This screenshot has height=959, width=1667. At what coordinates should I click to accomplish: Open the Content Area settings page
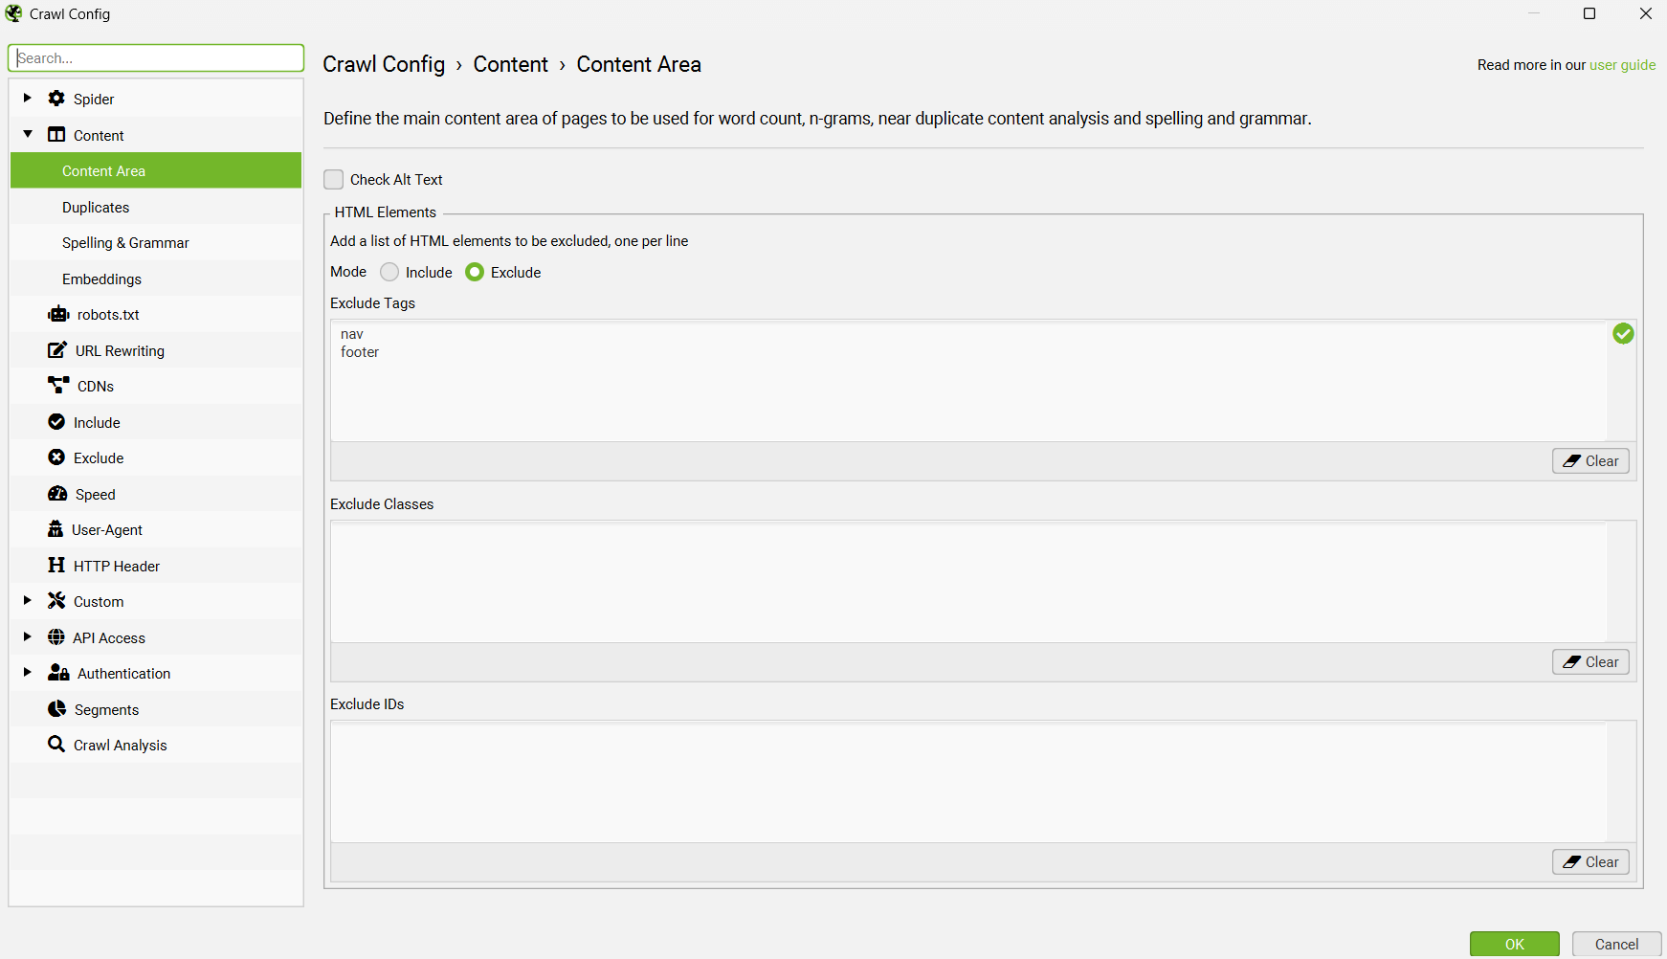(x=156, y=170)
